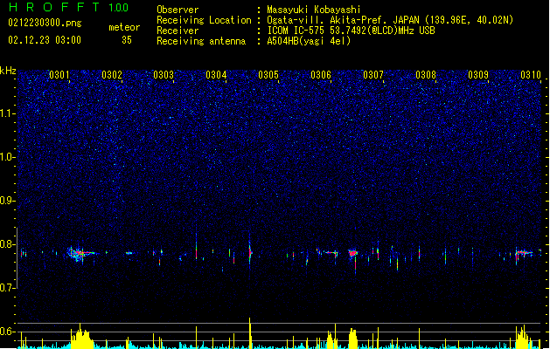Click the A504HB(yagi 4el) antenna text
Viewport: 550px width, 349px height.
pyautogui.click(x=309, y=41)
